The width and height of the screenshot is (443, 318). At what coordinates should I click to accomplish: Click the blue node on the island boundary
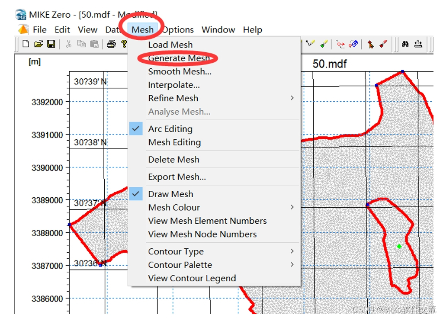click(x=368, y=205)
